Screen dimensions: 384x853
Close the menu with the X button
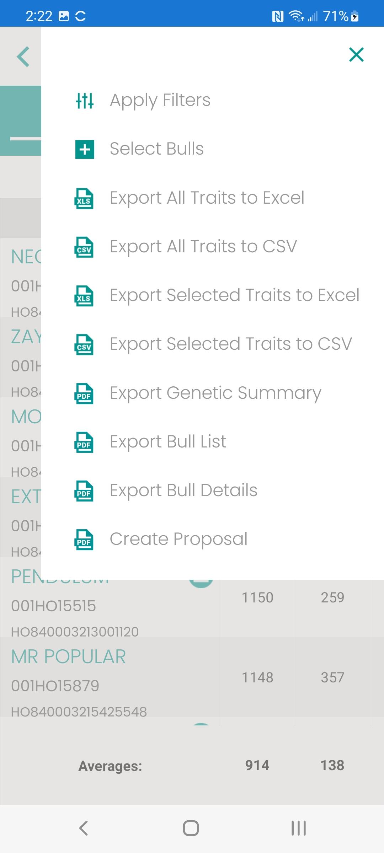tap(356, 55)
